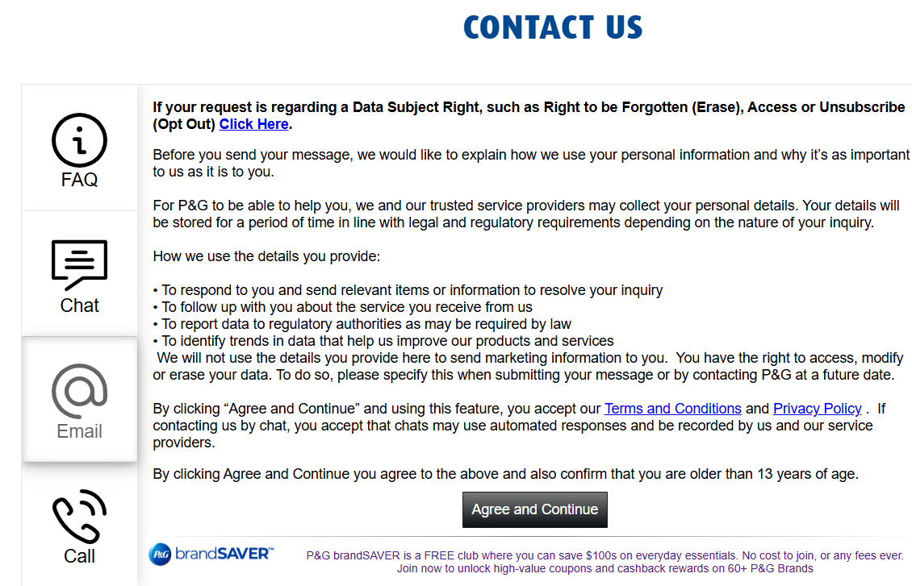Switch to the Chat tab label
Image resolution: width=912 pixels, height=586 pixels.
(x=79, y=305)
